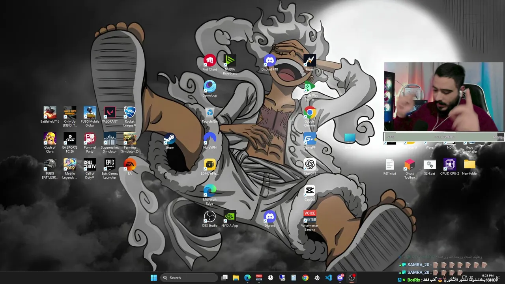The width and height of the screenshot is (505, 284).
Task: Open the Riot Client desktop shortcut
Action: pyautogui.click(x=209, y=63)
